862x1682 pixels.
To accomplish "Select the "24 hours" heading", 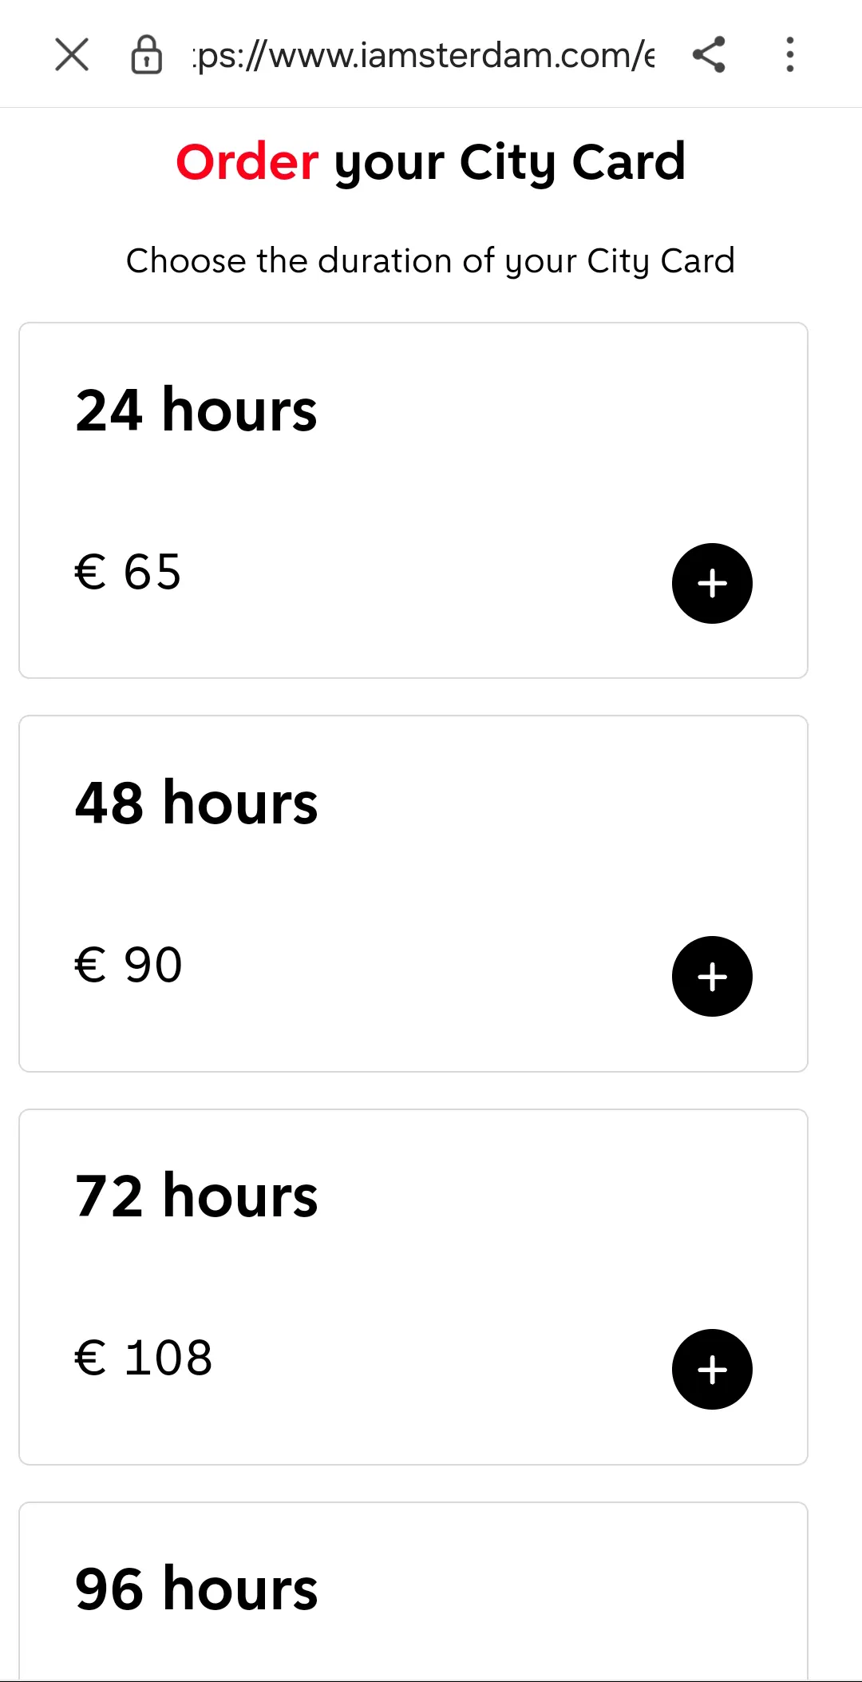I will 196,411.
